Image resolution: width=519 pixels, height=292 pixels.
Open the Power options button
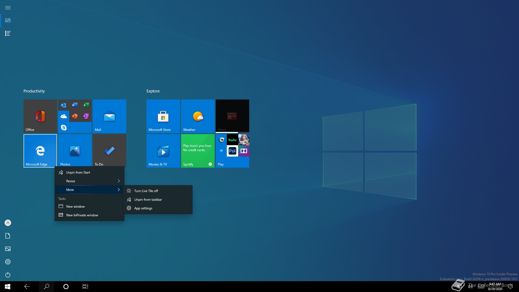click(x=8, y=275)
